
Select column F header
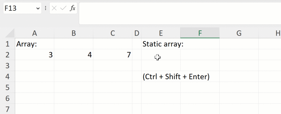pyautogui.click(x=200, y=33)
